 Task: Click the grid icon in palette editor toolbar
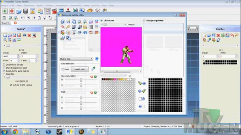(96, 27)
